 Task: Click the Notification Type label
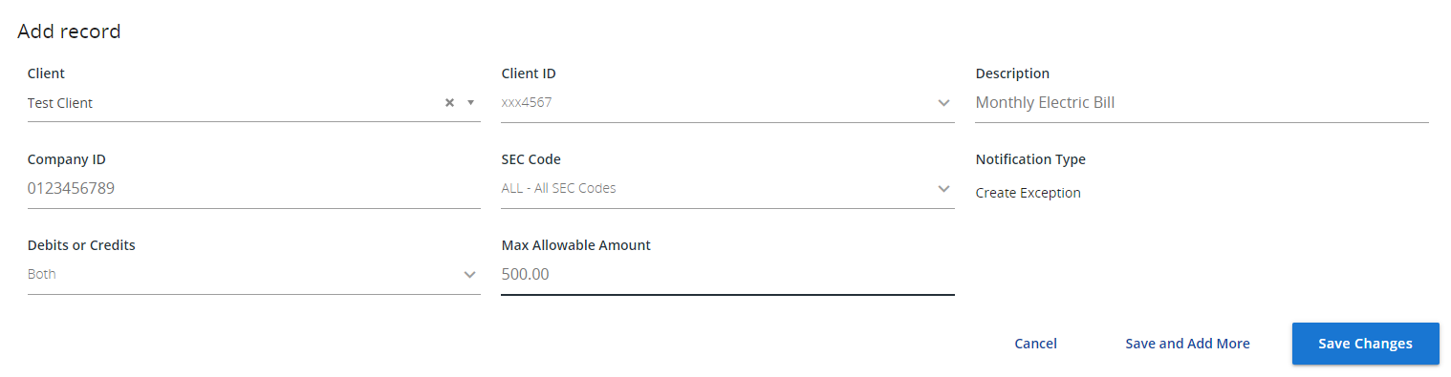1030,159
